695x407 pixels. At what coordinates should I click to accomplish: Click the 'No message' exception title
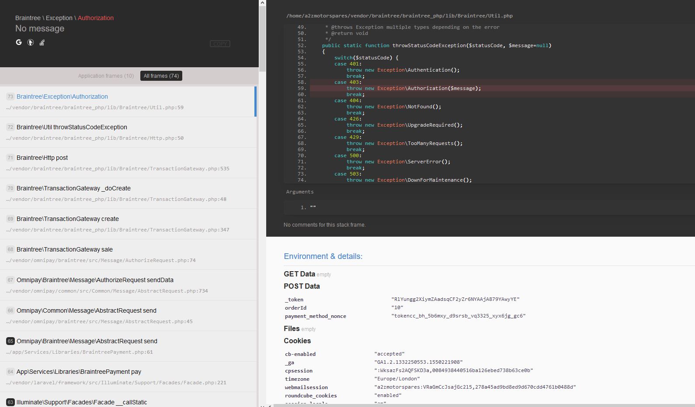40,28
